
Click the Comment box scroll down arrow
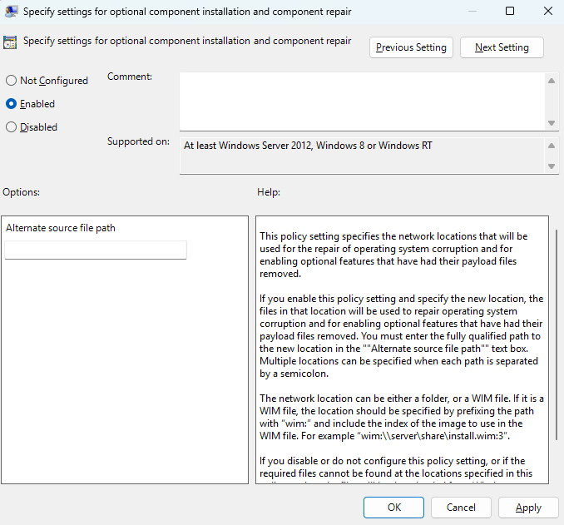tap(551, 123)
